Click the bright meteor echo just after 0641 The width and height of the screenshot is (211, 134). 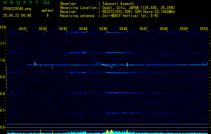(x=35, y=64)
